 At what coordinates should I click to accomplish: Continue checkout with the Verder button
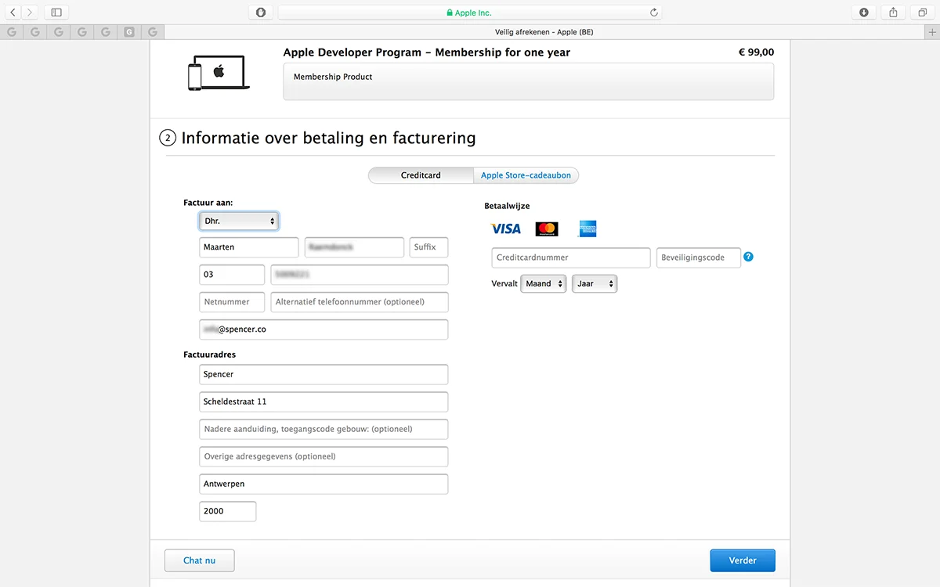coord(742,560)
